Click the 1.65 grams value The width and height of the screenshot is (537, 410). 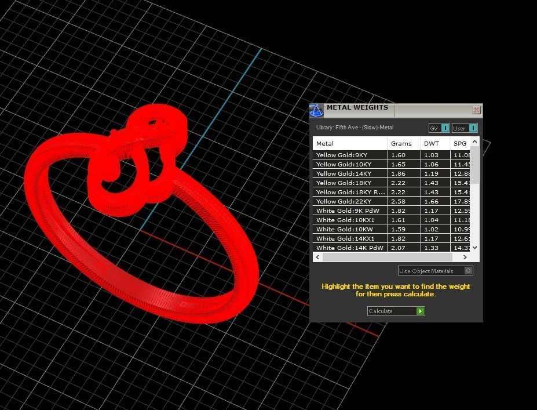[398, 164]
